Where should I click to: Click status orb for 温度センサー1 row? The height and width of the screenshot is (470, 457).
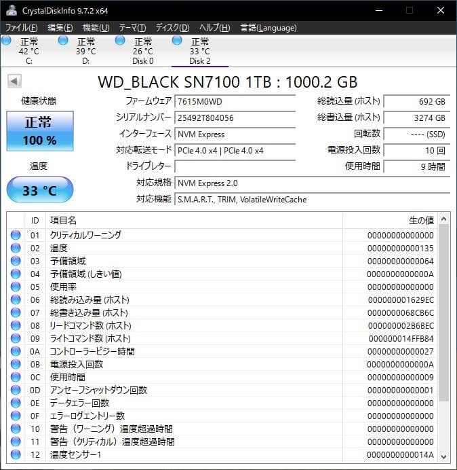tap(16, 454)
